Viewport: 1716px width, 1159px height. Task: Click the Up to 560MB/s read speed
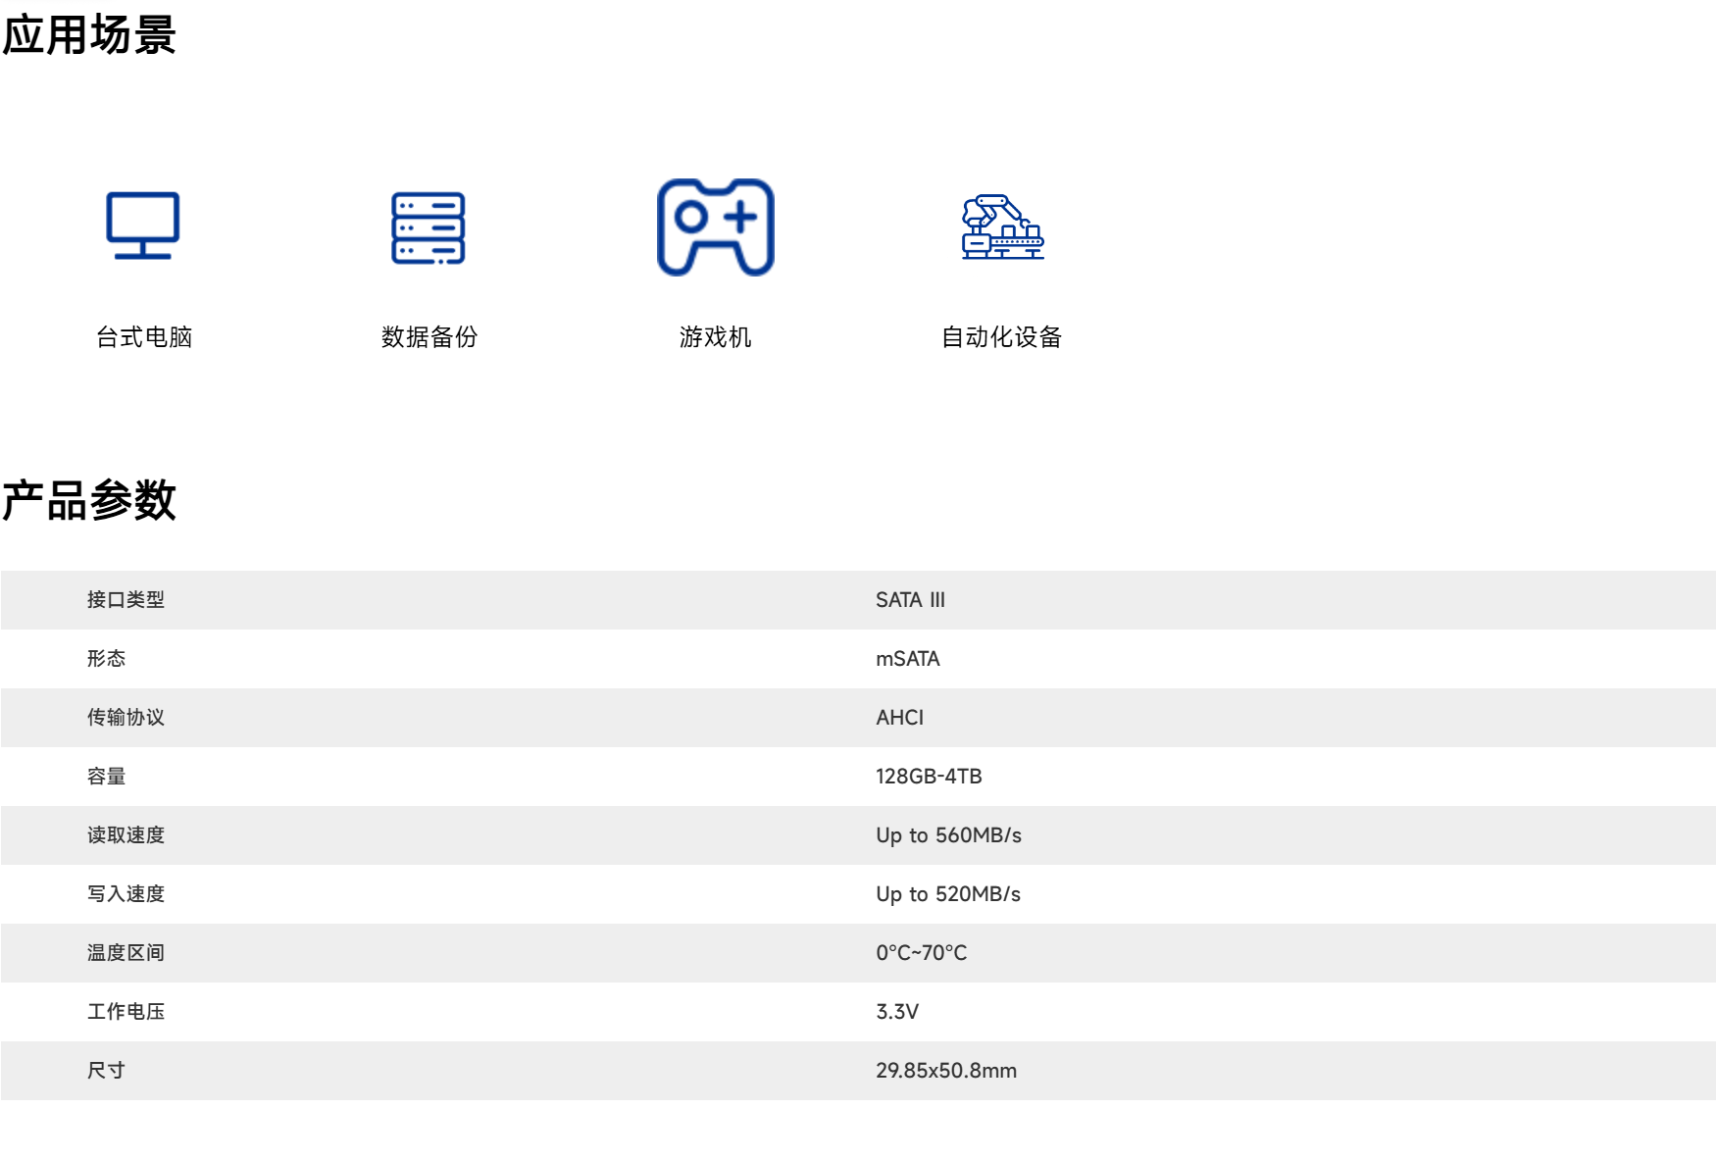tap(948, 835)
